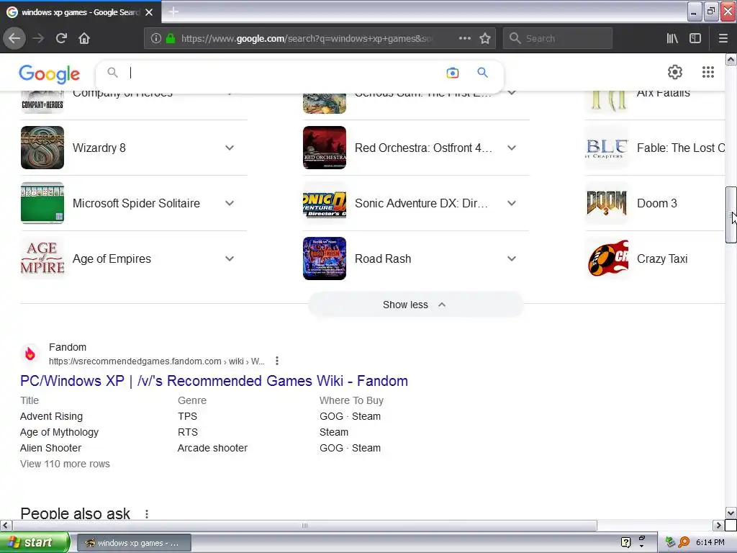The height and width of the screenshot is (553, 737).
Task: Click the browser address bar URL
Action: (305, 39)
